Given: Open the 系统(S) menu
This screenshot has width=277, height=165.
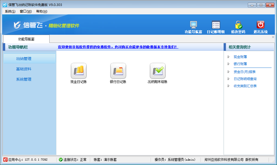Looking at the screenshot, I should [x=10, y=11].
